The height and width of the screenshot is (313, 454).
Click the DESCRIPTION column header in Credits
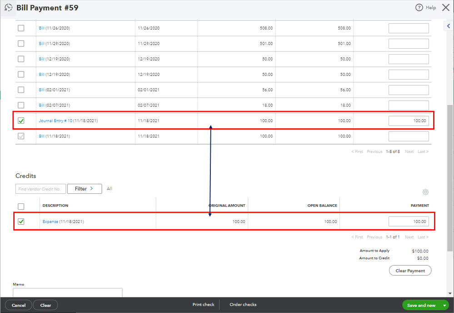click(55, 206)
